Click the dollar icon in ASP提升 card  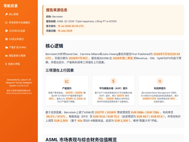pyautogui.click(x=113, y=81)
